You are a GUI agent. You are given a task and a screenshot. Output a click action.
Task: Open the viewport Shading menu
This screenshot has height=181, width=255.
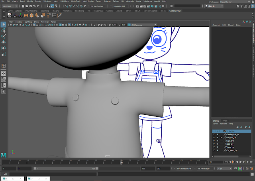coord(19,22)
